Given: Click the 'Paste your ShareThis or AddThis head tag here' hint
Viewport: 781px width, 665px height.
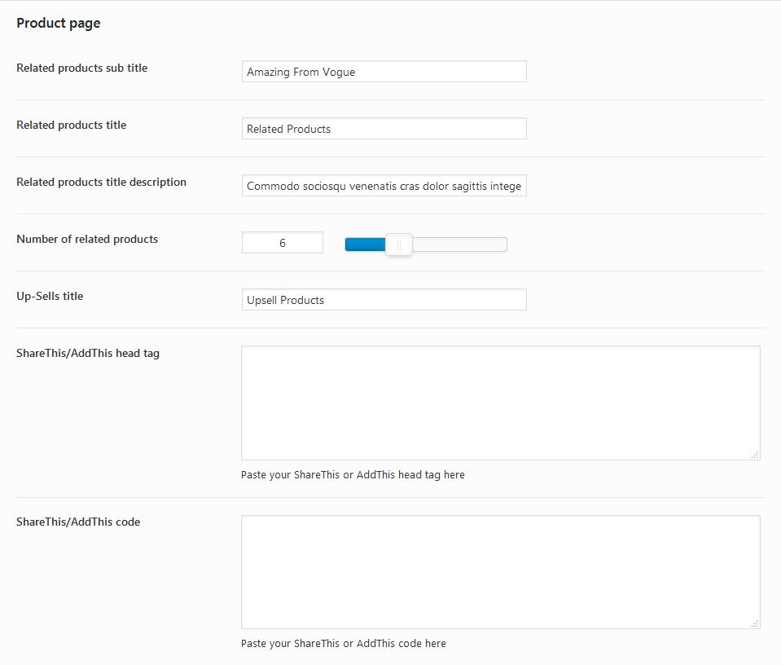Looking at the screenshot, I should [x=353, y=474].
